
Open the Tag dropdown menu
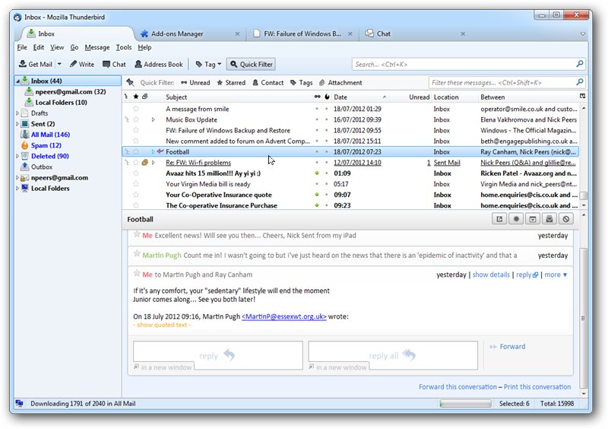209,65
